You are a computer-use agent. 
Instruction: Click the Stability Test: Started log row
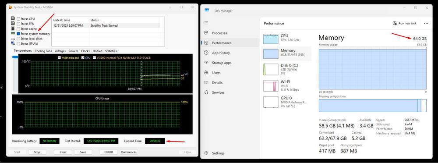[106, 25]
